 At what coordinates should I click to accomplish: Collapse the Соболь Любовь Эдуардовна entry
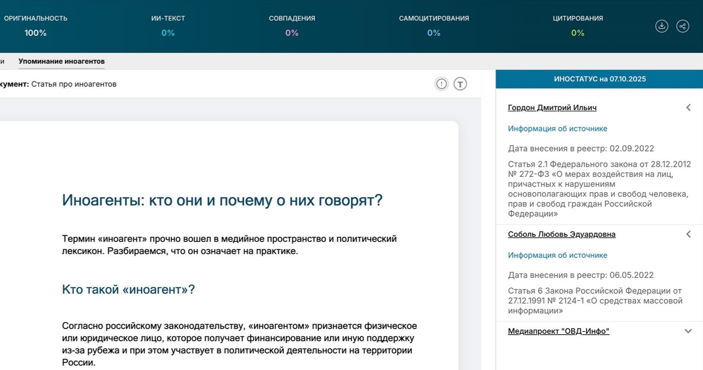coord(688,234)
